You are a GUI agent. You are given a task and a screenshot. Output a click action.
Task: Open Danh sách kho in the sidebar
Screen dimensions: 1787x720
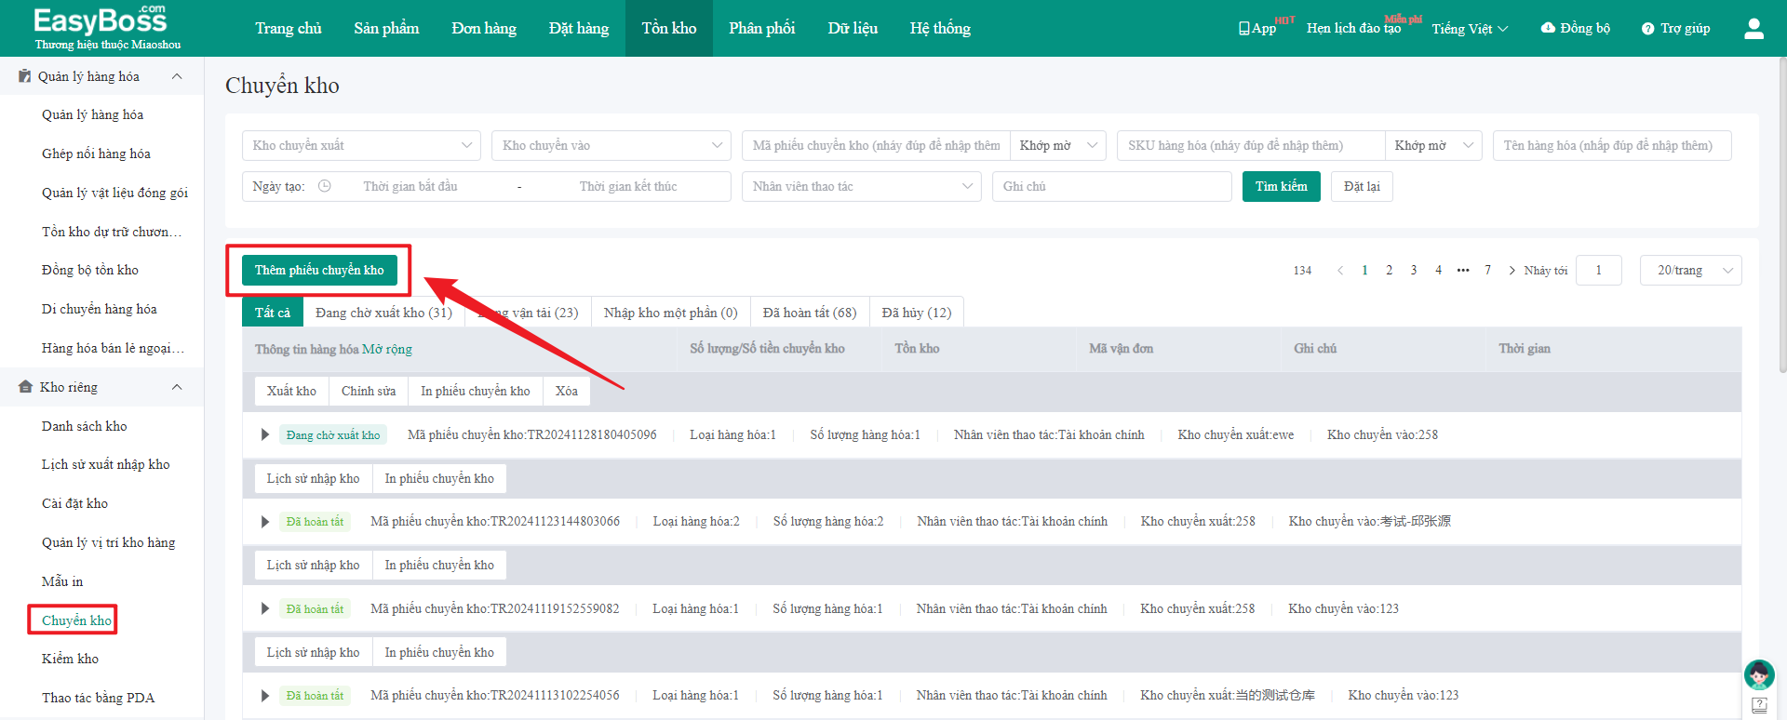point(85,426)
